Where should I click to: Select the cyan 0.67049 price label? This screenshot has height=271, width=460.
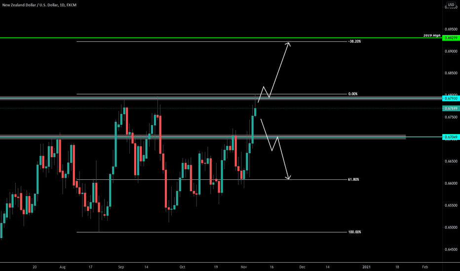pos(451,137)
